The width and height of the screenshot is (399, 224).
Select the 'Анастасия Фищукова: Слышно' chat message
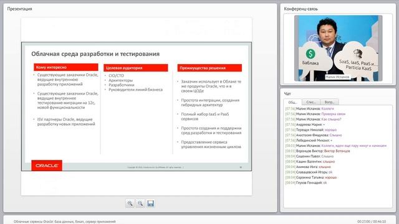[x=314, y=135]
